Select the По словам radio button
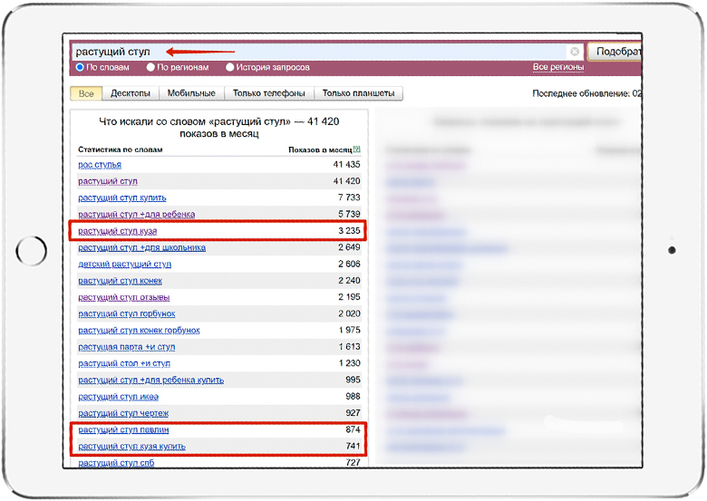 click(x=81, y=67)
